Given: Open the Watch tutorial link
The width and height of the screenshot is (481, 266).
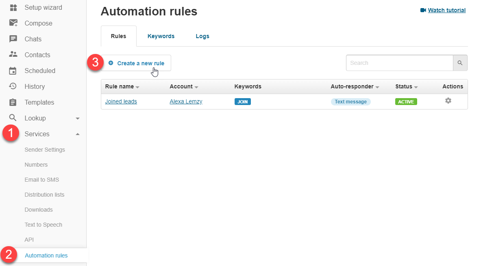Looking at the screenshot, I should (446, 10).
